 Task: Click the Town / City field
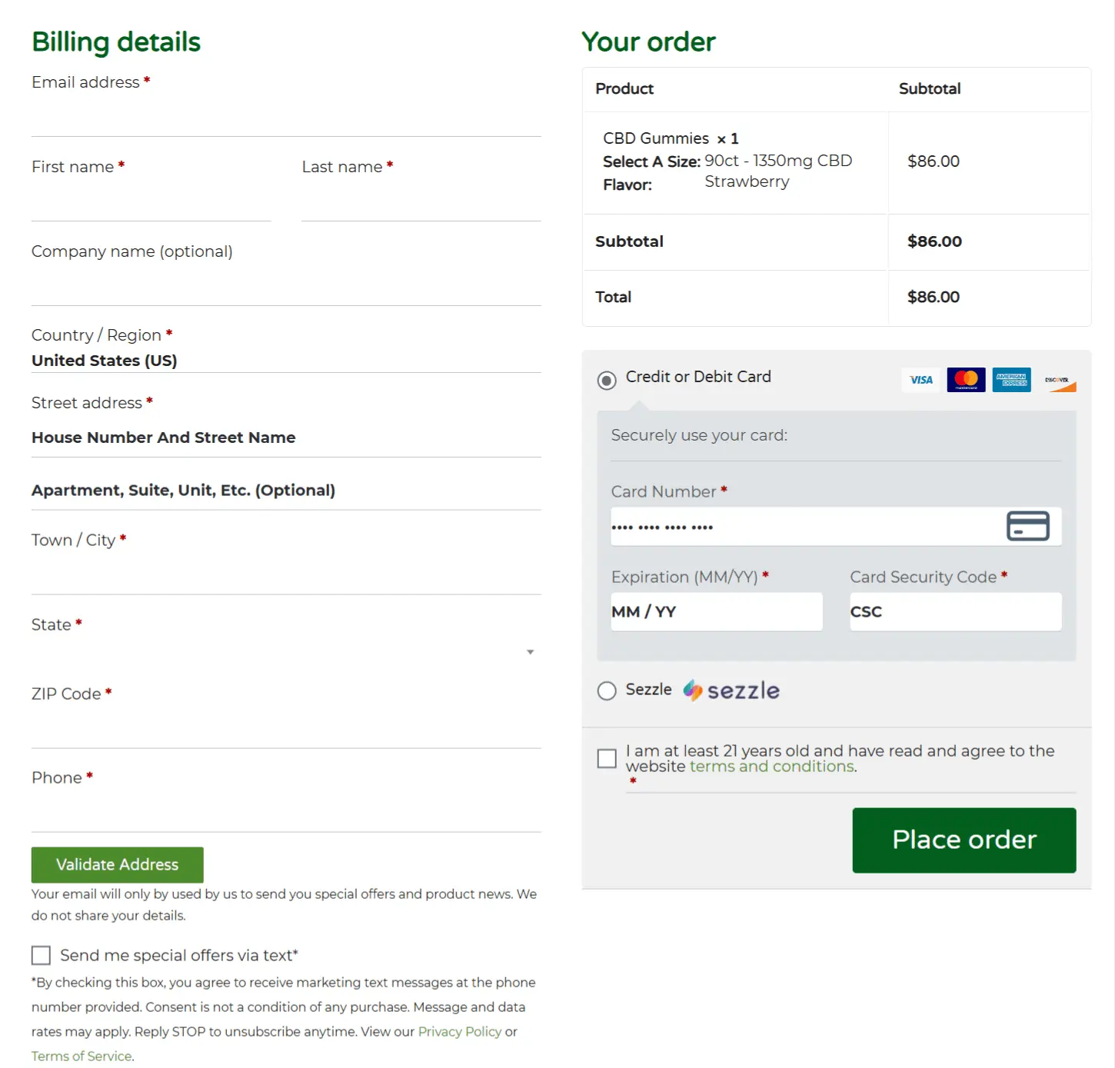pyautogui.click(x=285, y=573)
